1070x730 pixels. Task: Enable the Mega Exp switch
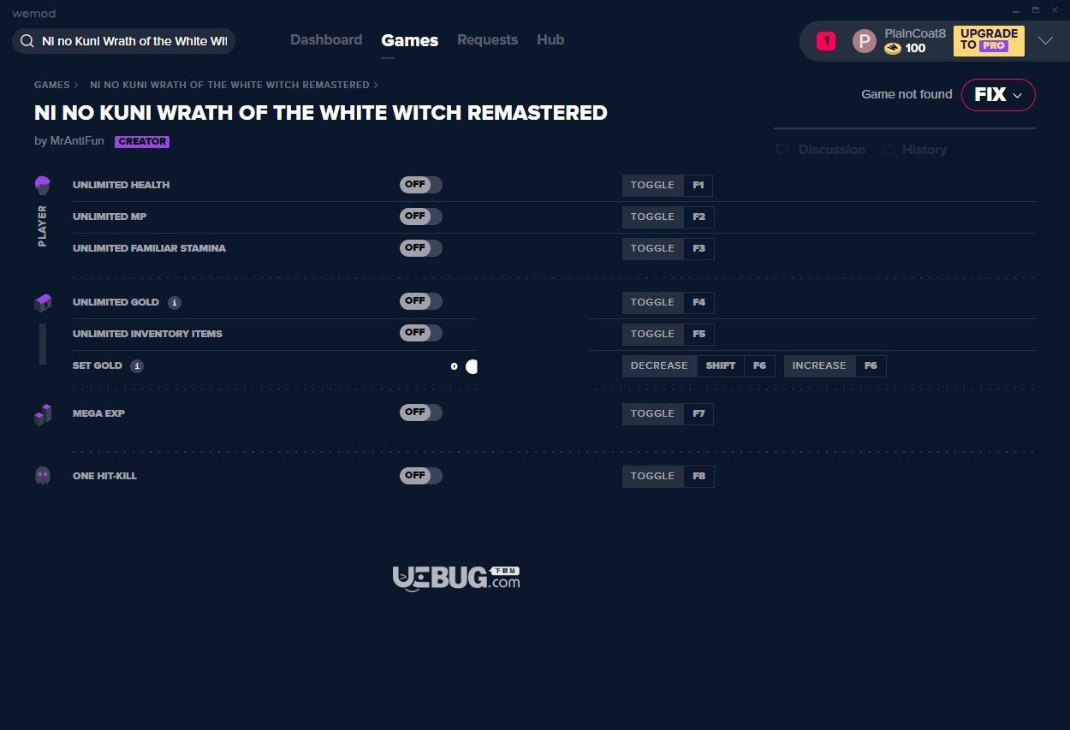point(421,412)
